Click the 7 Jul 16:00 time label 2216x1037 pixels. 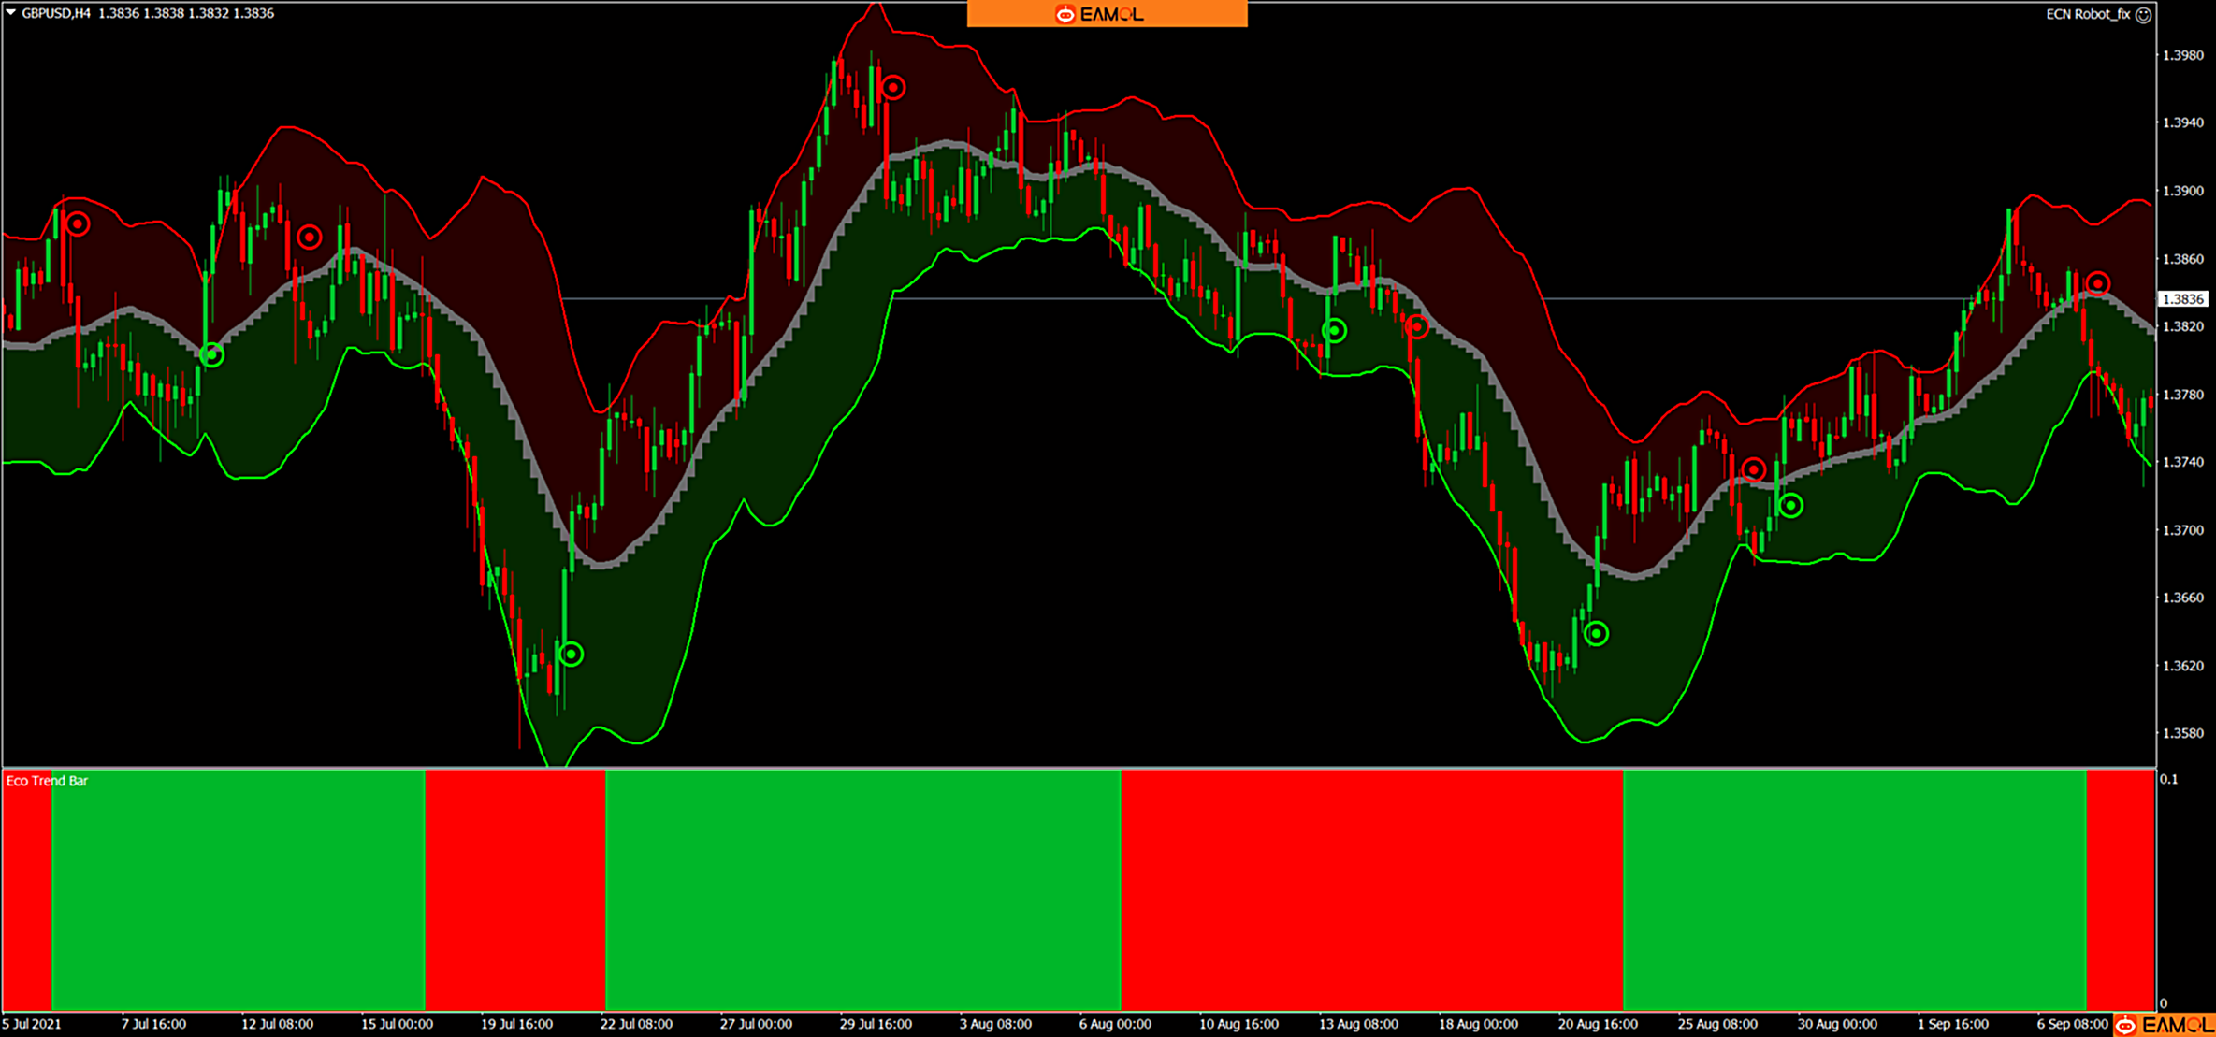[153, 1024]
